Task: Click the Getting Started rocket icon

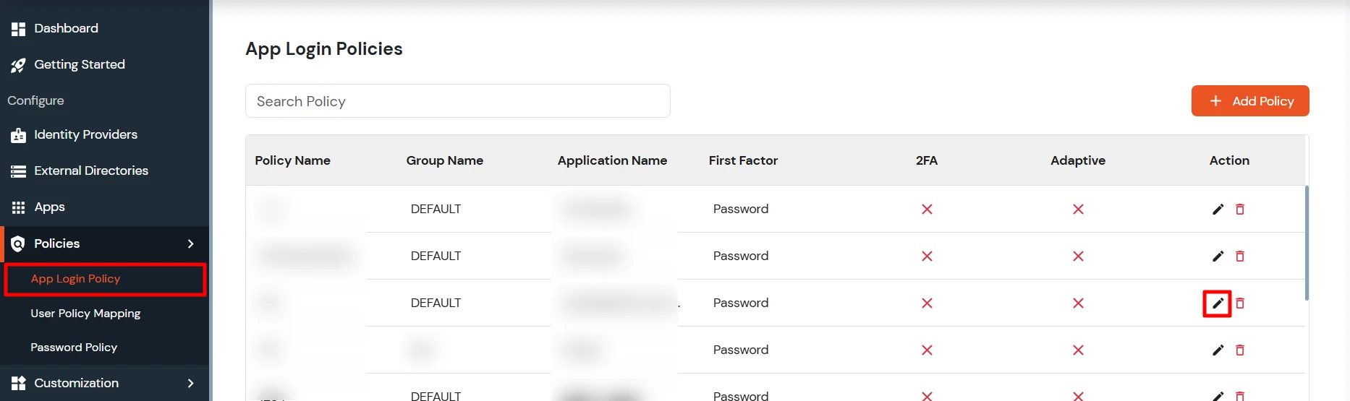Action: click(x=18, y=65)
